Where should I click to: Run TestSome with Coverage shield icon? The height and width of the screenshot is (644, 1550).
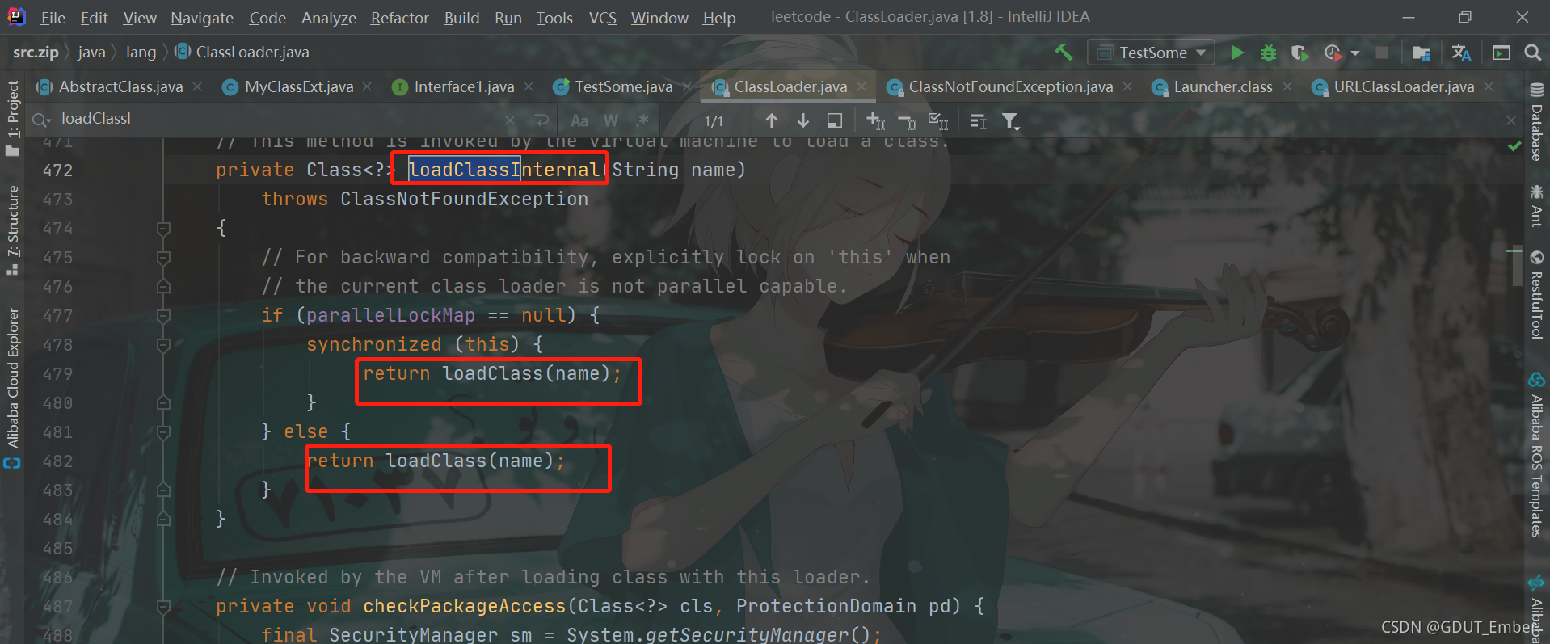pyautogui.click(x=1299, y=53)
